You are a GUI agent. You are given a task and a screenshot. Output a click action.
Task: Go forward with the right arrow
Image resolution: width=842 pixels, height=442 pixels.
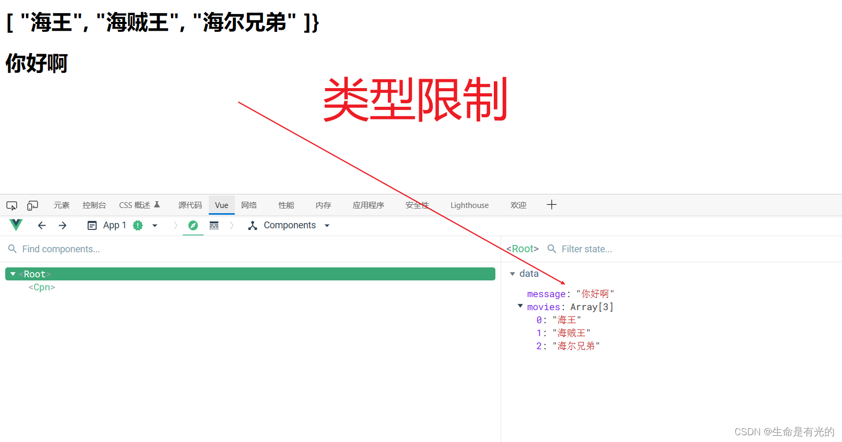click(x=63, y=225)
